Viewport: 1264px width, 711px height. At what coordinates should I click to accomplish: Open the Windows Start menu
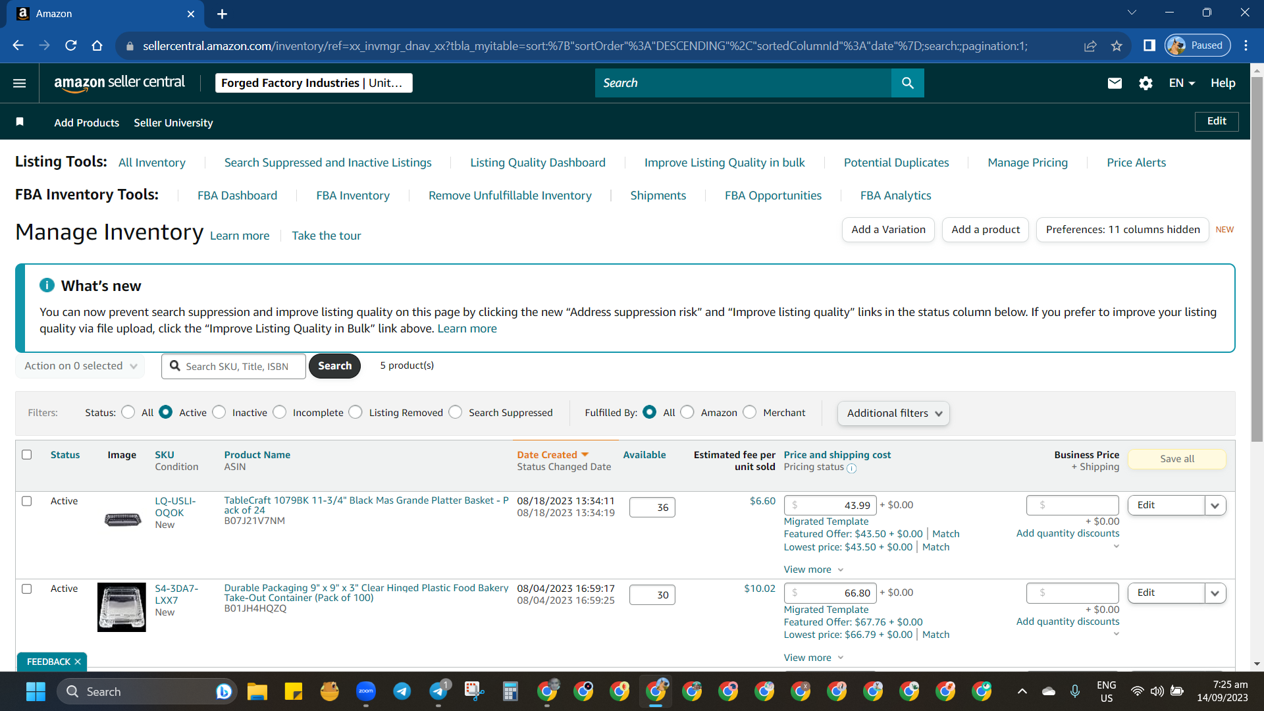(36, 691)
